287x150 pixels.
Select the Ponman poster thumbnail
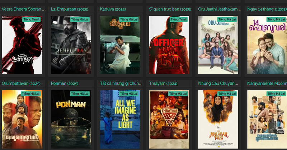[x=71, y=119]
